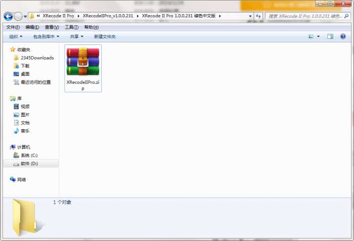
Task: Select the XRecodeIIPro.zip archive file
Action: tap(83, 68)
